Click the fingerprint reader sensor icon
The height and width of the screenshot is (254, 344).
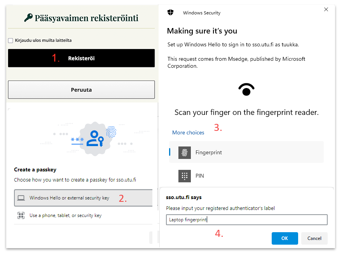pos(246,89)
